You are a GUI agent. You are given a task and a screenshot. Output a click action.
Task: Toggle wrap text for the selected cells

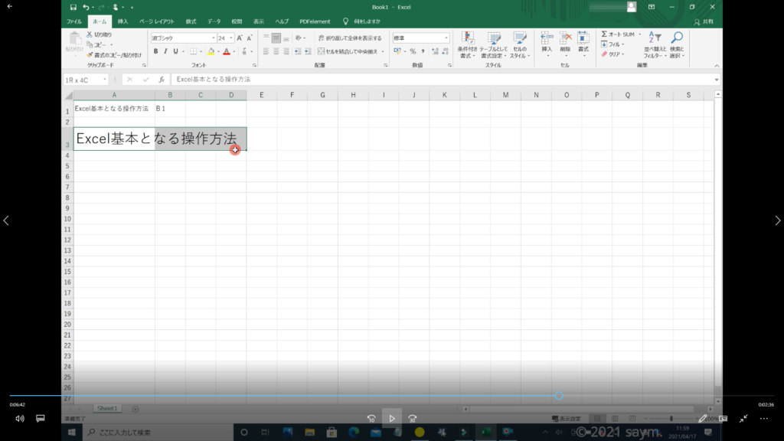coord(349,38)
